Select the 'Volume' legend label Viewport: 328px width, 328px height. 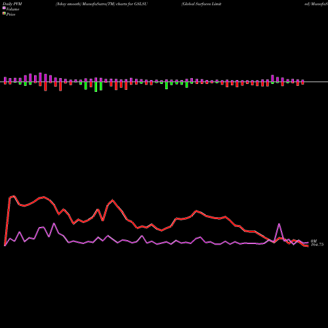12,9
